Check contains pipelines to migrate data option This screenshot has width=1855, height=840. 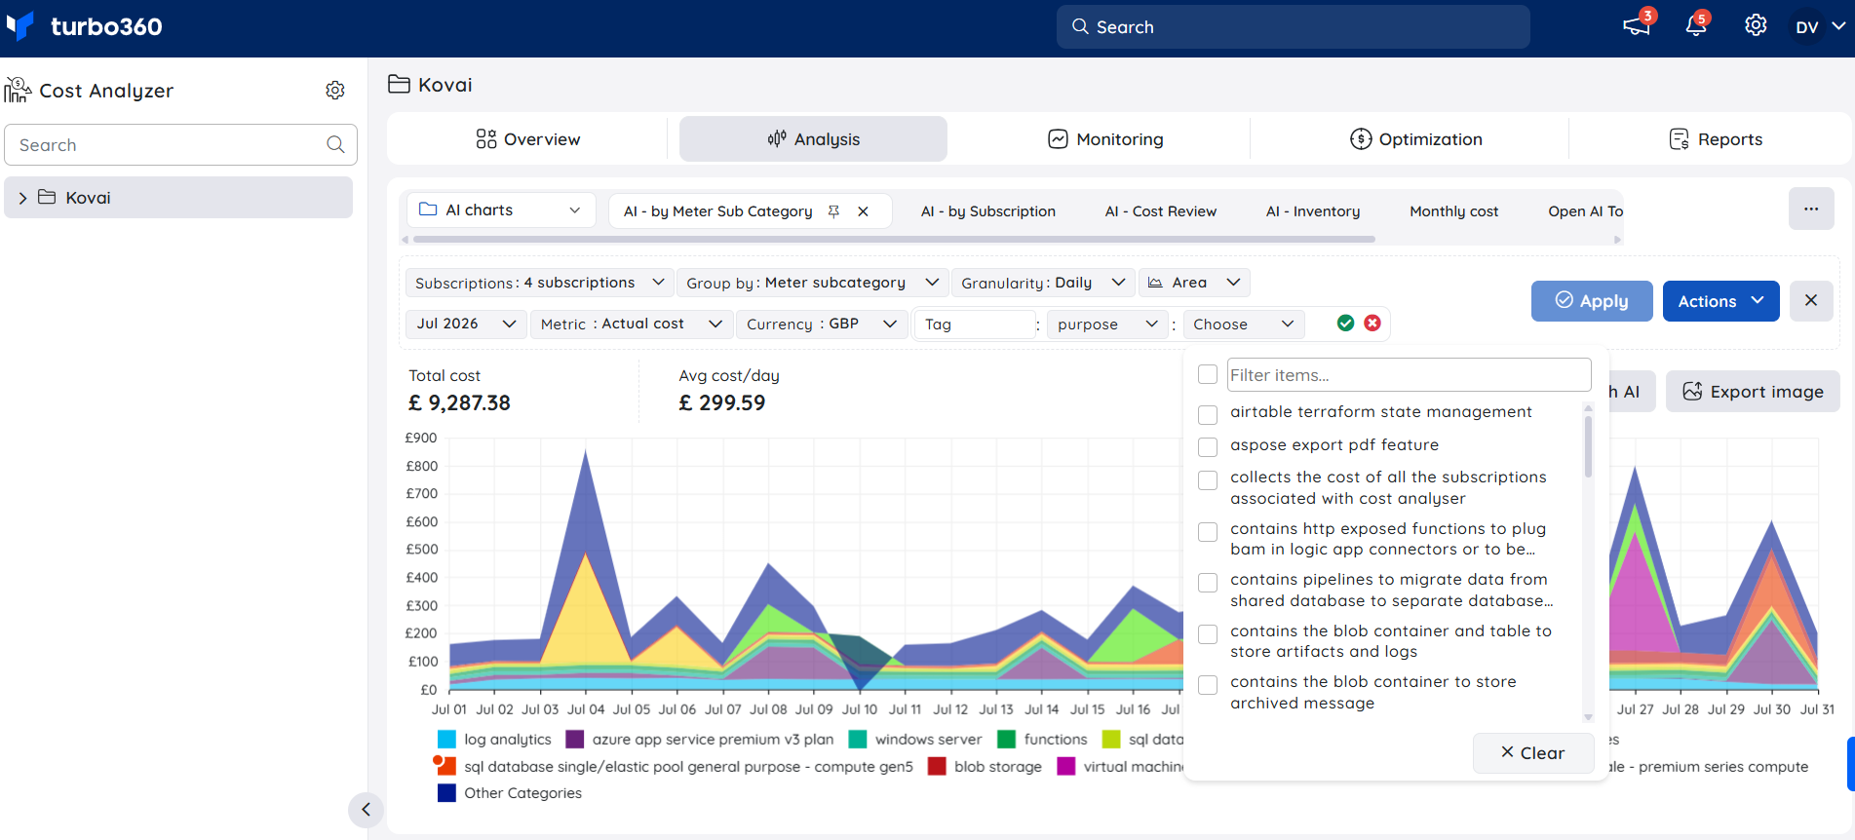tap(1208, 583)
